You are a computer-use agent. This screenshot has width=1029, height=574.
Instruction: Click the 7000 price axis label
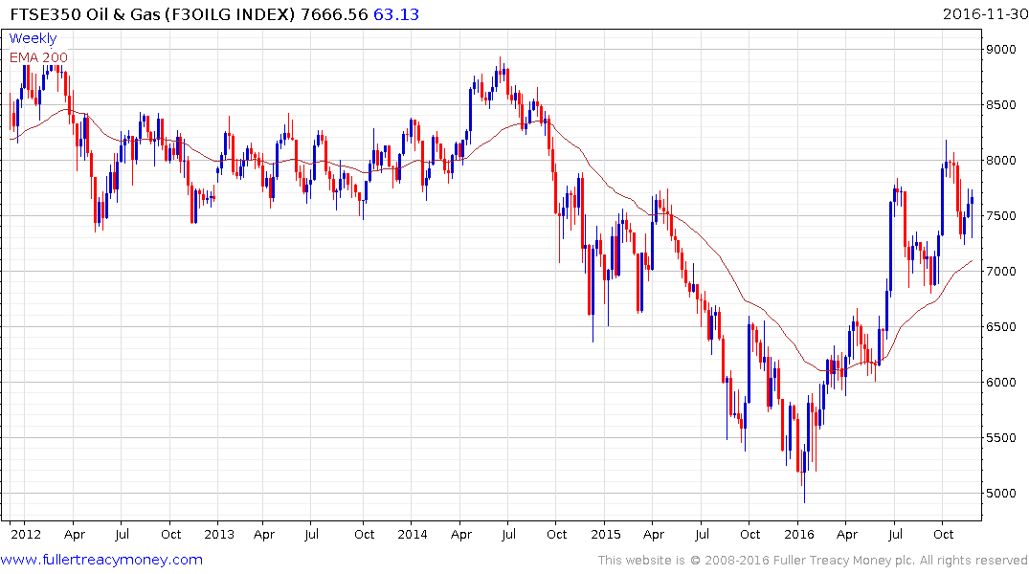1001,271
